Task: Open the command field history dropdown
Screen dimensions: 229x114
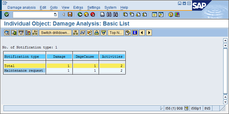Action: pos(55,15)
